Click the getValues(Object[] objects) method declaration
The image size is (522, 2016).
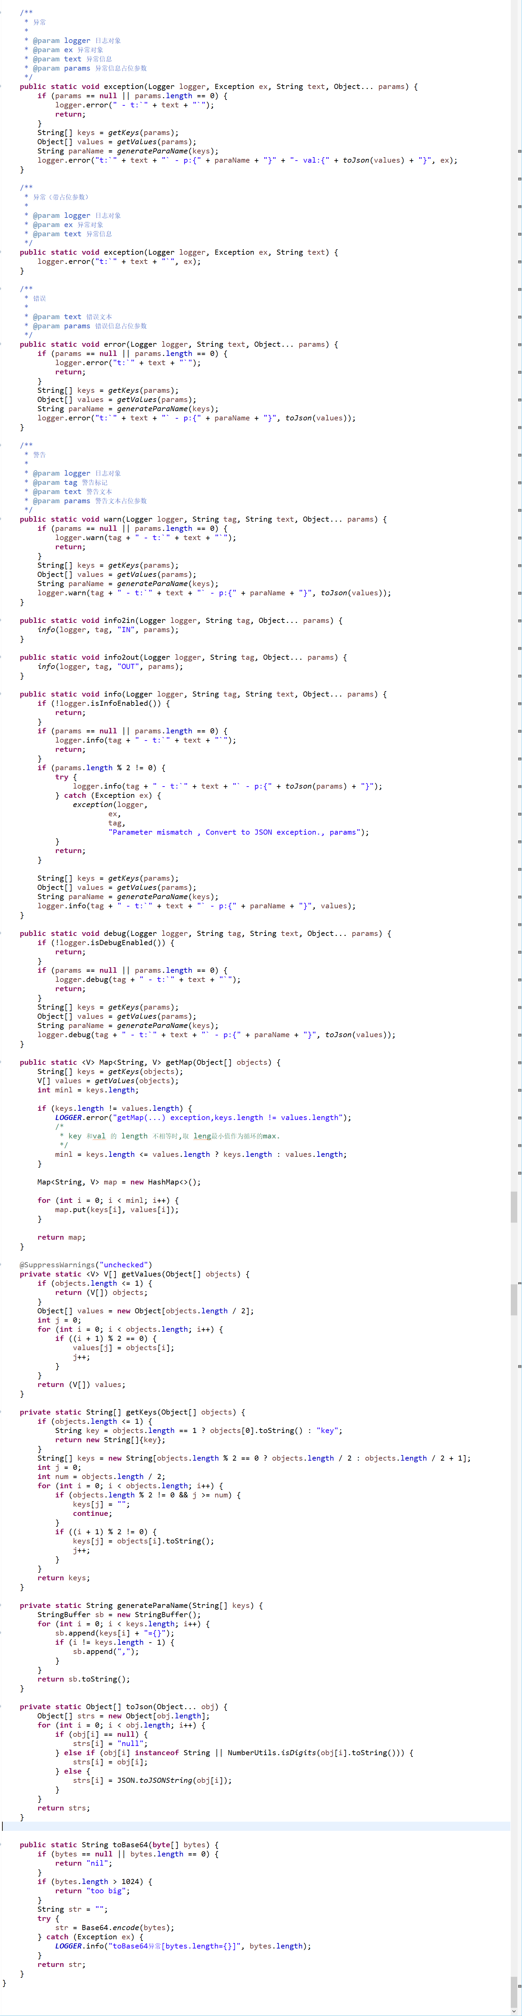(x=135, y=1274)
